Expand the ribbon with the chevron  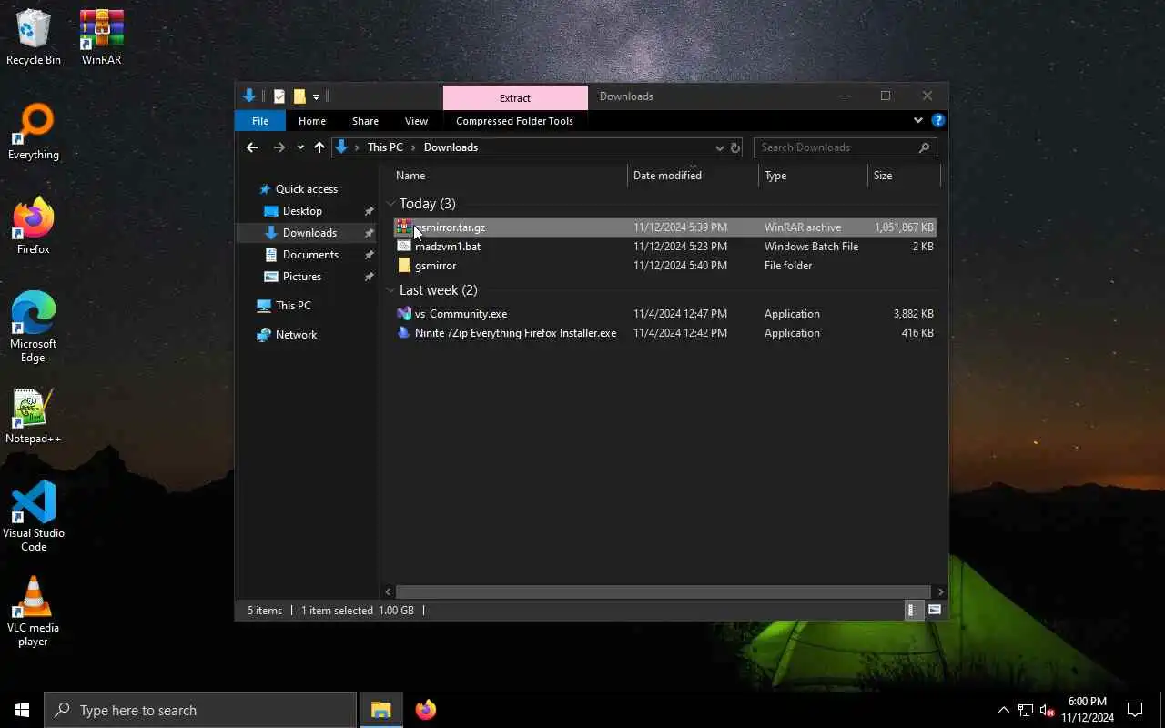[917, 120]
